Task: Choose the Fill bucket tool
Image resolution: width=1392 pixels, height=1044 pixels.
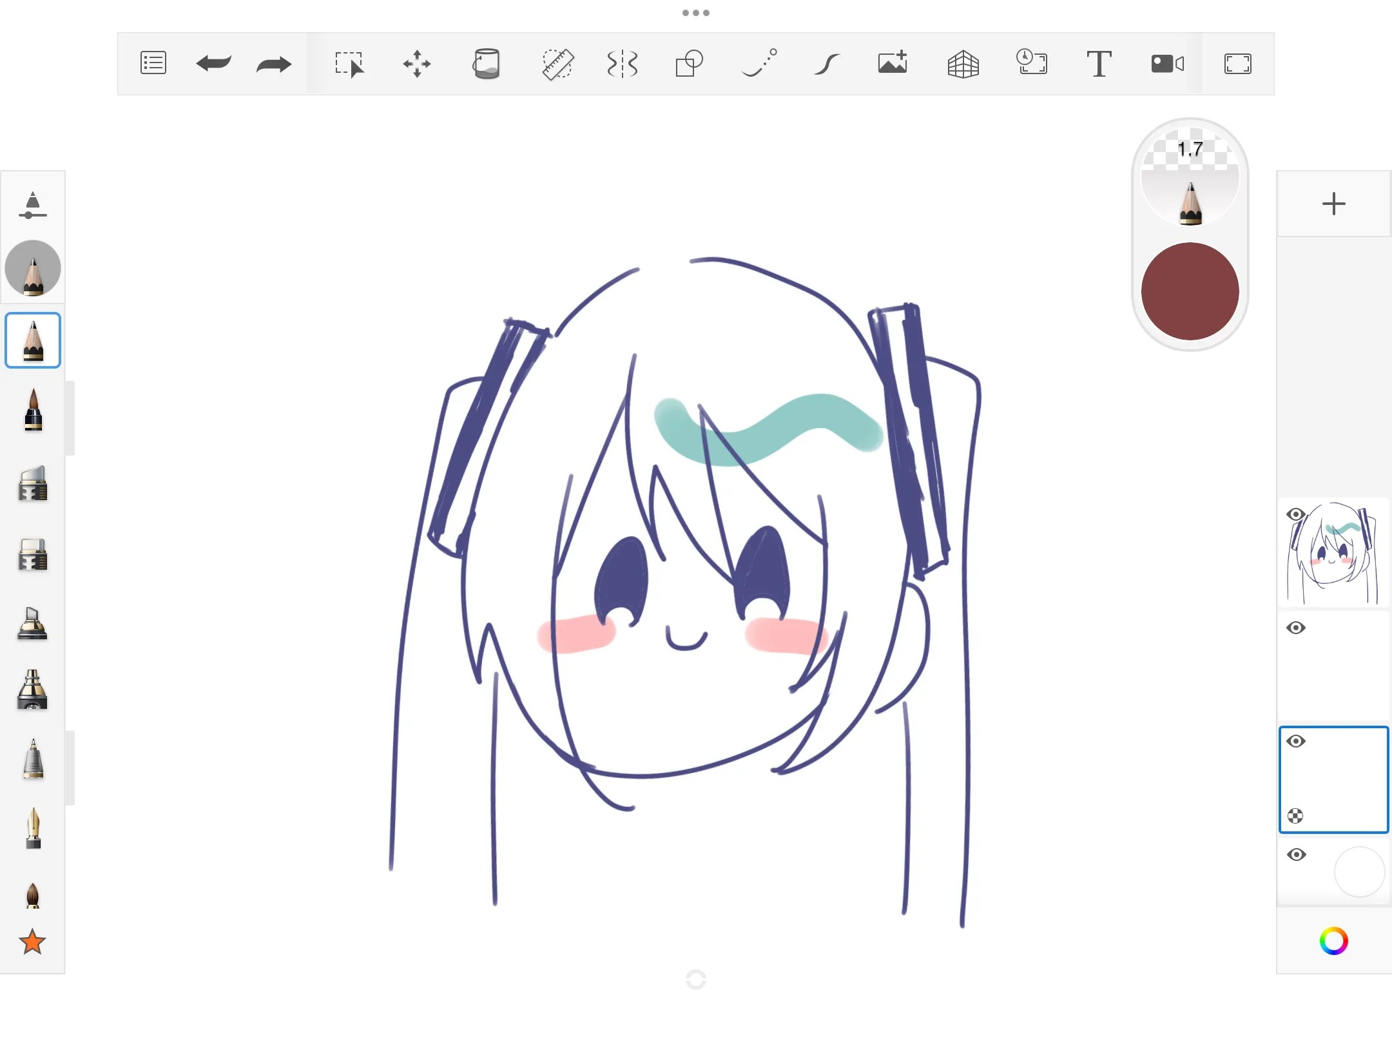Action: (487, 64)
